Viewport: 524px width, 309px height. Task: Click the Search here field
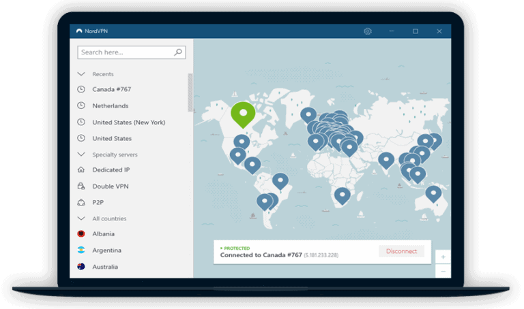tap(131, 52)
